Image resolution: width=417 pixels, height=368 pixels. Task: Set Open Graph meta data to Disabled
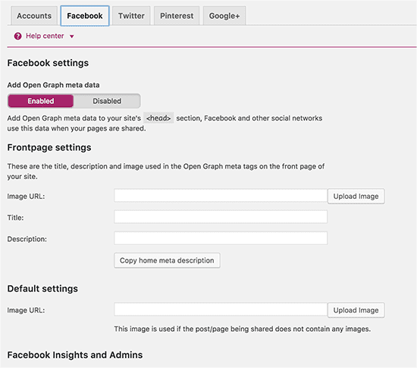click(107, 101)
